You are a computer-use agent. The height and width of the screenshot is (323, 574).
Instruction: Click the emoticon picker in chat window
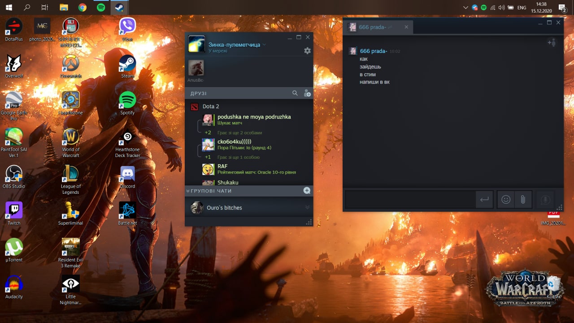(x=506, y=200)
